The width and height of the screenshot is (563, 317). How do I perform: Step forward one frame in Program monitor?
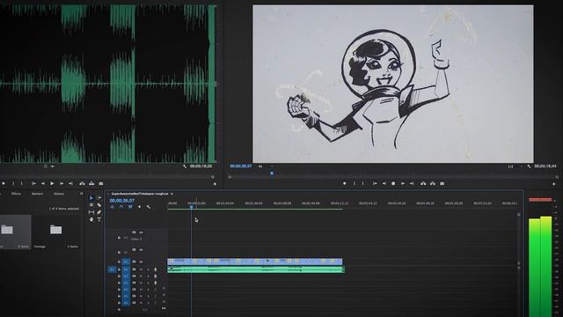[403, 184]
